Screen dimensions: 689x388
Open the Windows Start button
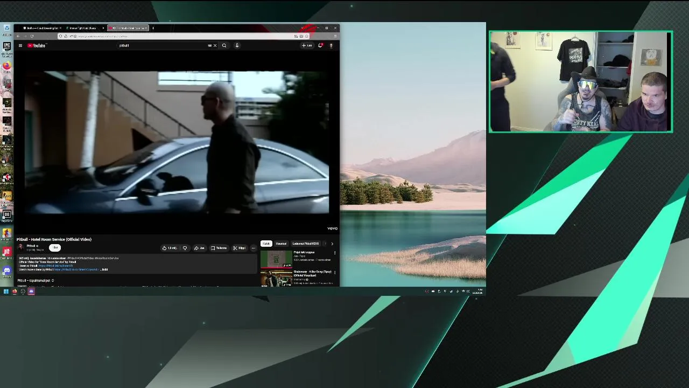(x=6, y=292)
